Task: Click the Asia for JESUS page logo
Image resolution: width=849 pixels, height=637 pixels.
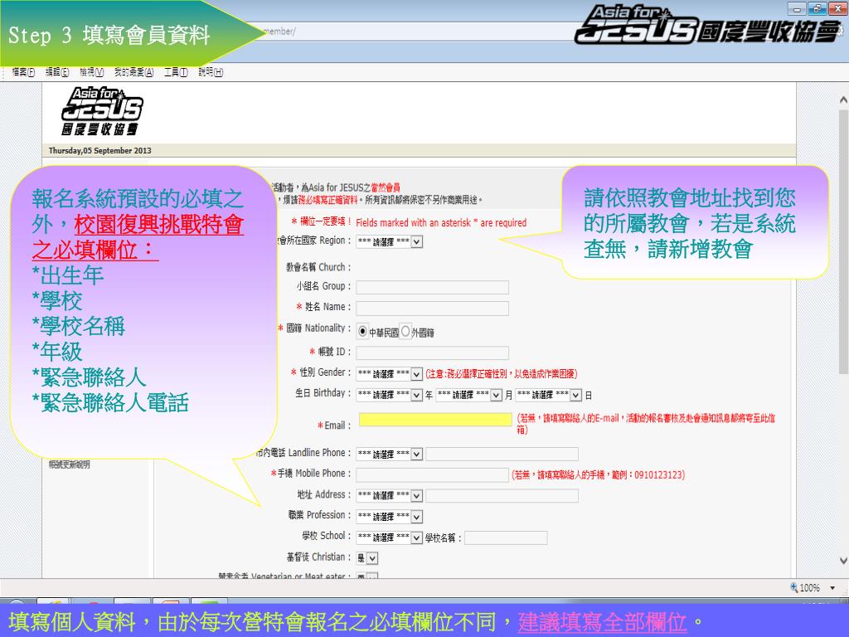Action: point(102,110)
